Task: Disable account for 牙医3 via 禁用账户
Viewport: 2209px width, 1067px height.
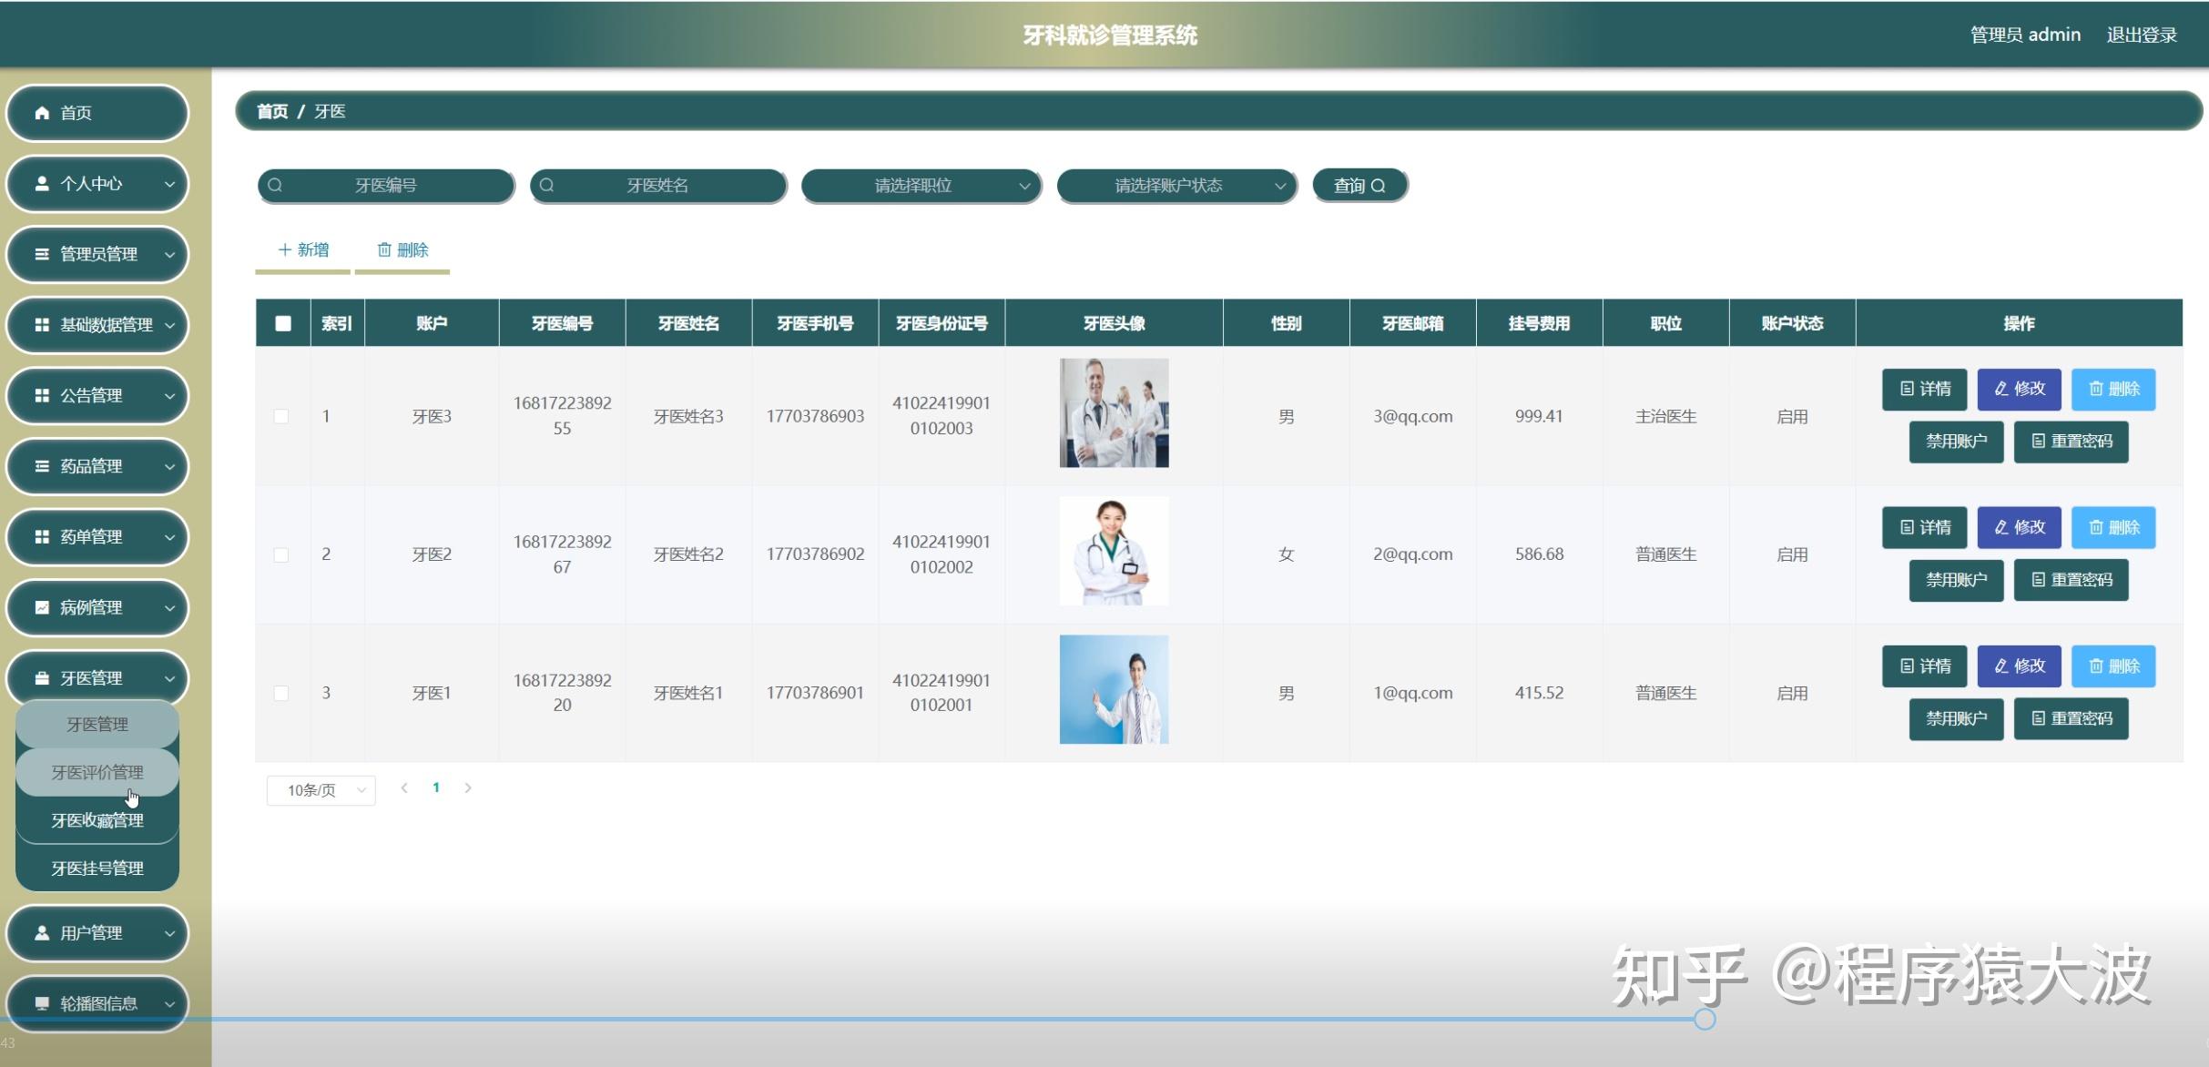Action: pyautogui.click(x=1956, y=442)
